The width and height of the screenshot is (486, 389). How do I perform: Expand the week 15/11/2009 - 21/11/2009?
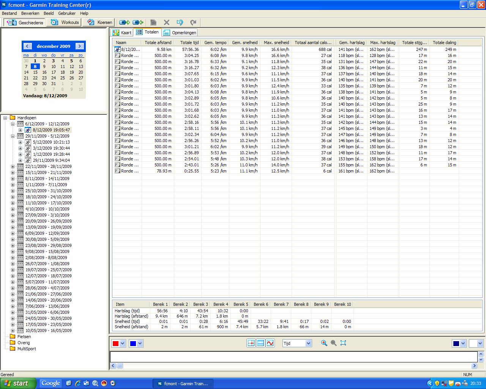[13, 172]
